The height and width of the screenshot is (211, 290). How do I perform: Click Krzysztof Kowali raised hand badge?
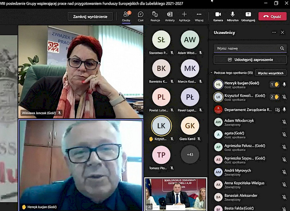[x=275, y=97]
